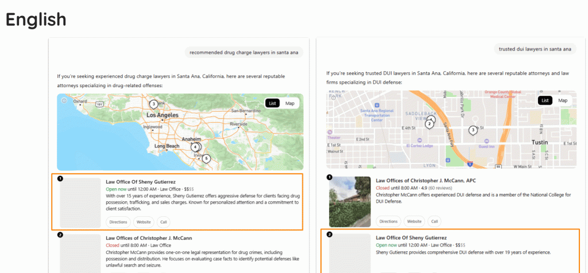Click the placeholder image on the McCann drug card
Screen dimensions: 588x273
click(x=80, y=253)
